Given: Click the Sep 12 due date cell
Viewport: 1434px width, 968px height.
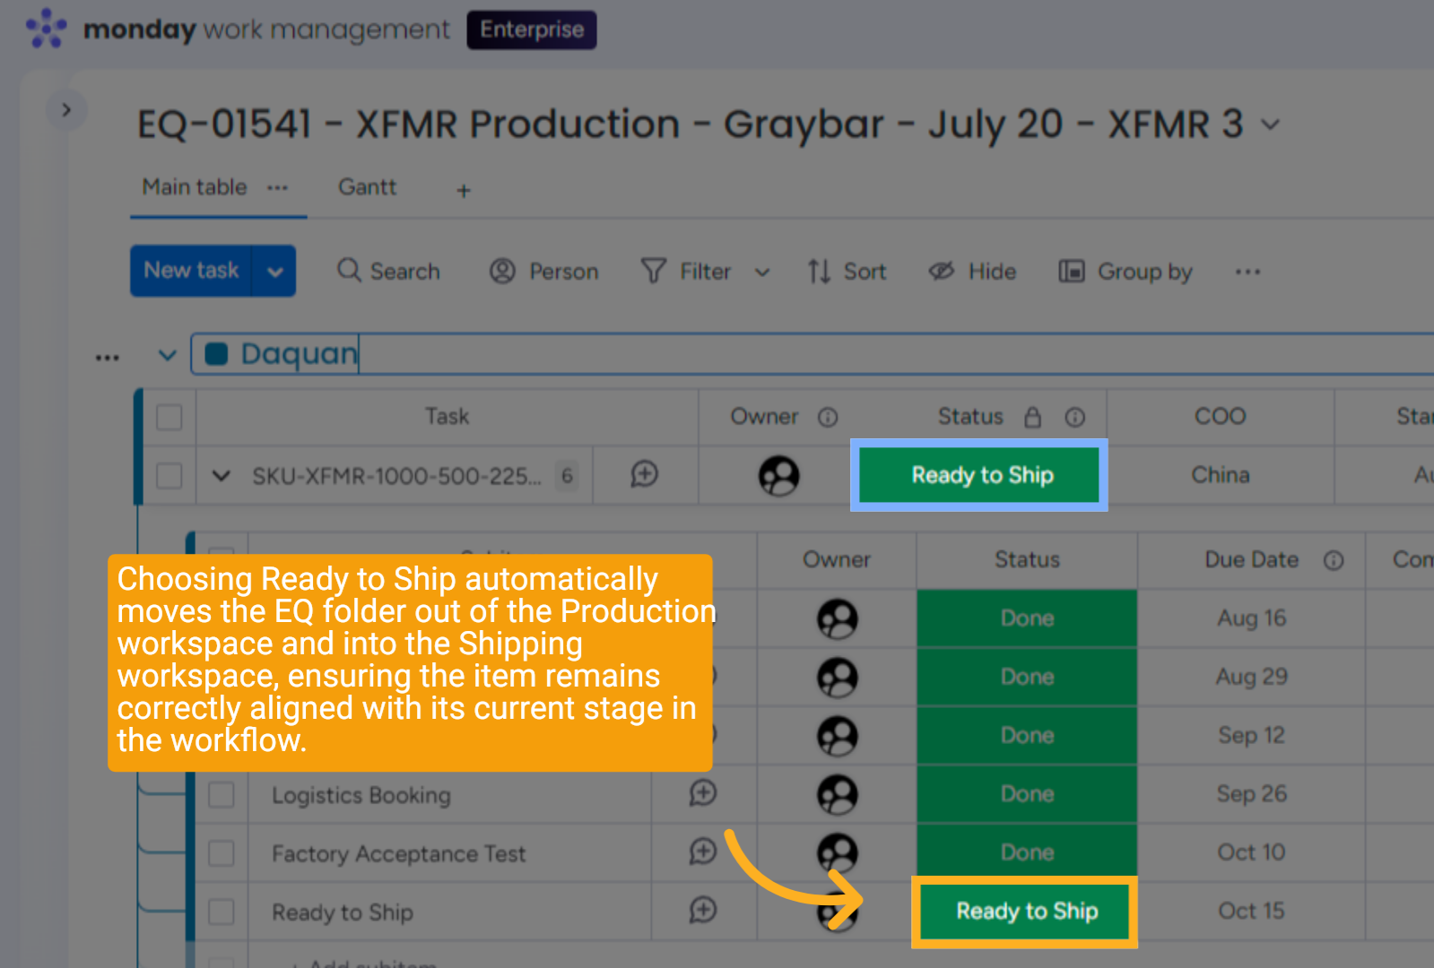Looking at the screenshot, I should 1251,736.
